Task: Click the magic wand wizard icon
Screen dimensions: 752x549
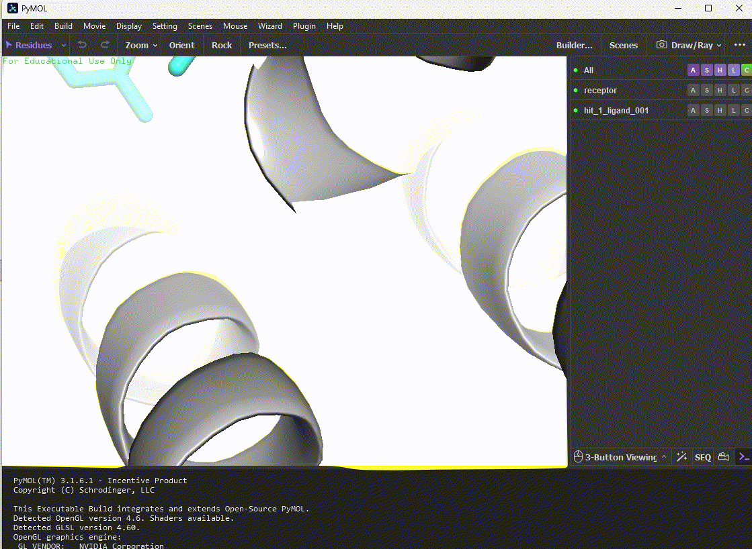Action: pyautogui.click(x=681, y=456)
